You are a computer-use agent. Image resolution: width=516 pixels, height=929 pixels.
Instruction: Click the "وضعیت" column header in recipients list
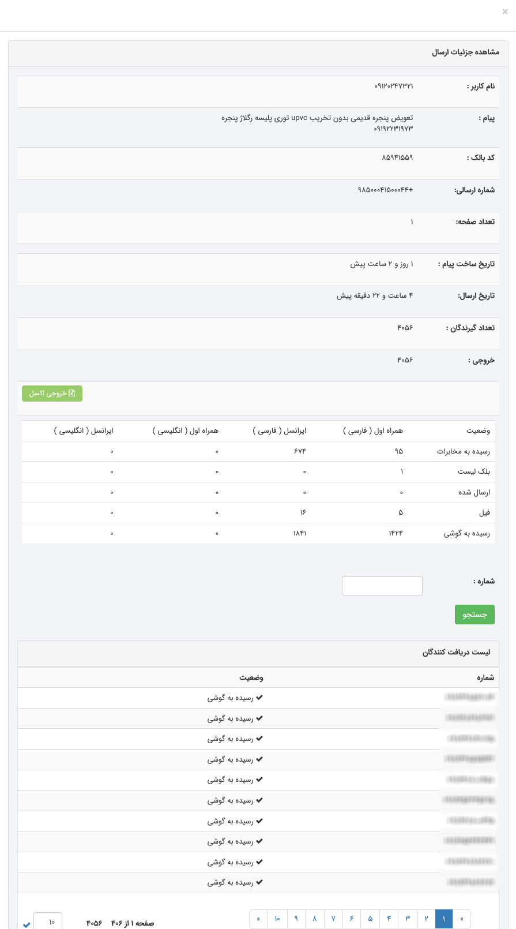click(251, 677)
